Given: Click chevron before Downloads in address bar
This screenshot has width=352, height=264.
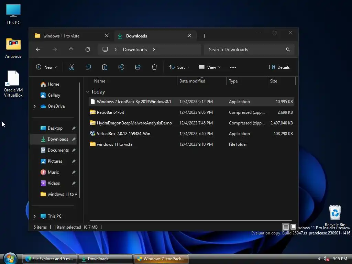Looking at the screenshot, I should 115,49.
